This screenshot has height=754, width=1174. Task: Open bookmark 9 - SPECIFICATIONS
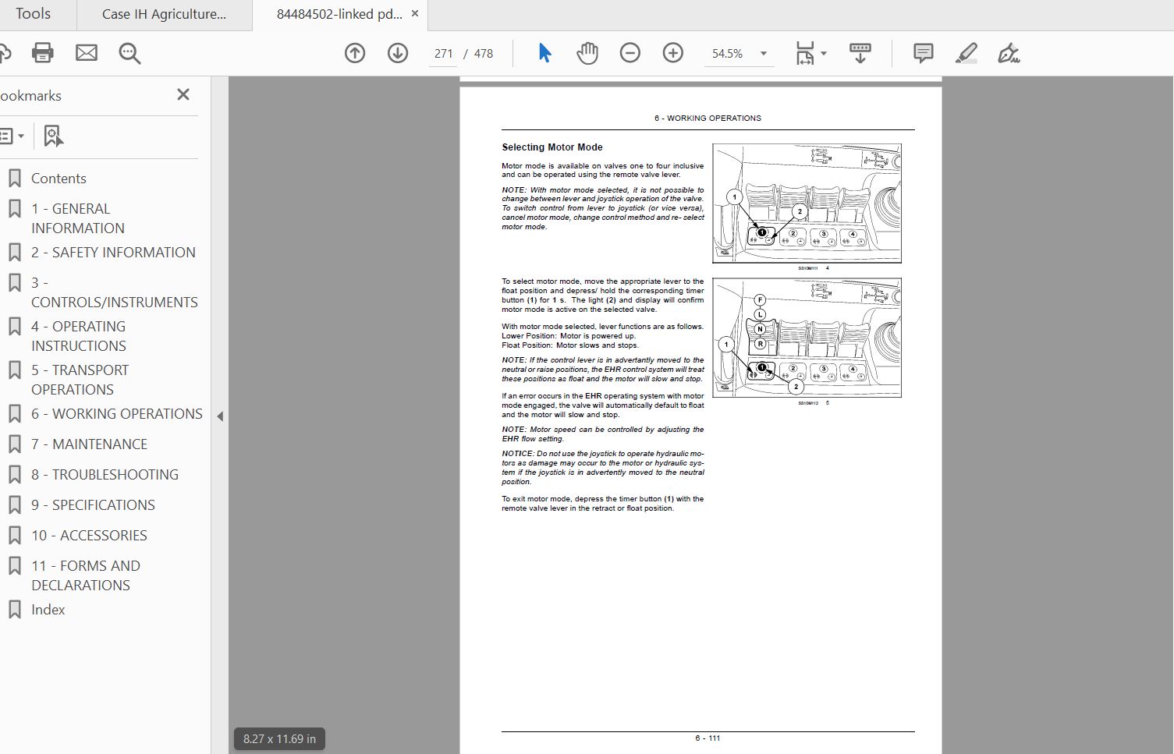tap(93, 505)
